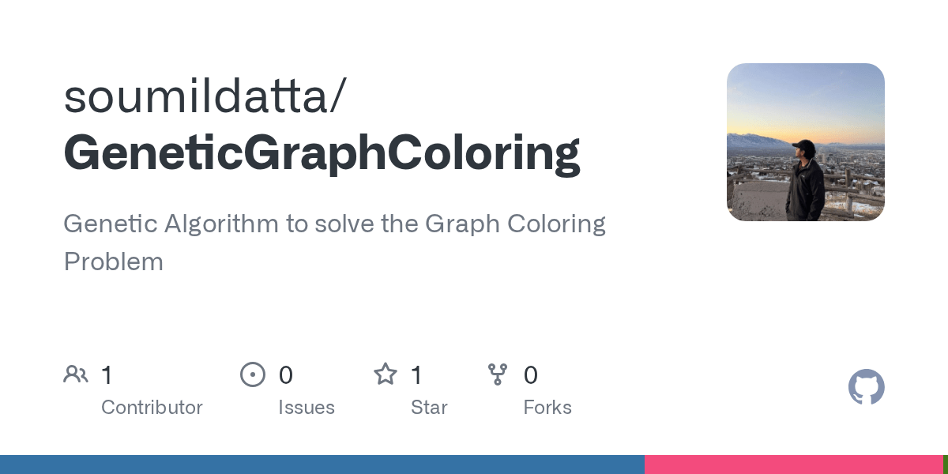The image size is (948, 474).
Task: Click the soumildatta/ owner name
Action: (x=205, y=96)
